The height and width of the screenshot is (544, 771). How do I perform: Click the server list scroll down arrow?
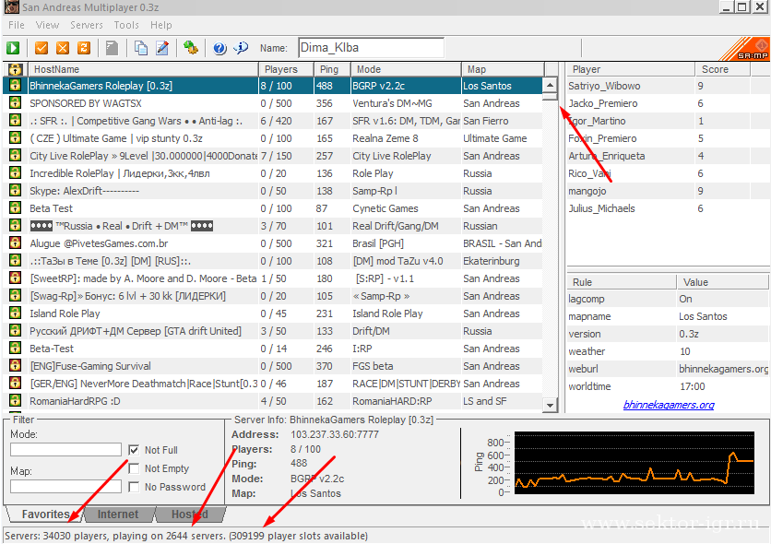pos(551,405)
